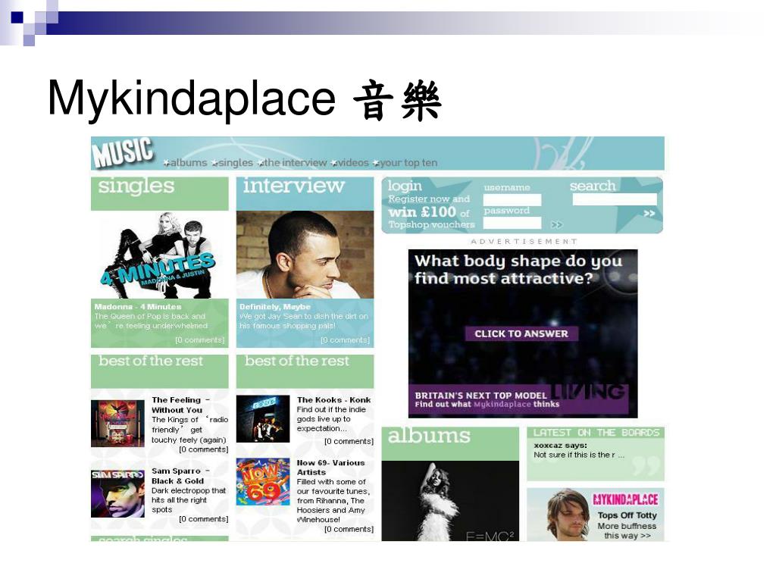Open the singles nav link
The image size is (776, 582).
[236, 163]
